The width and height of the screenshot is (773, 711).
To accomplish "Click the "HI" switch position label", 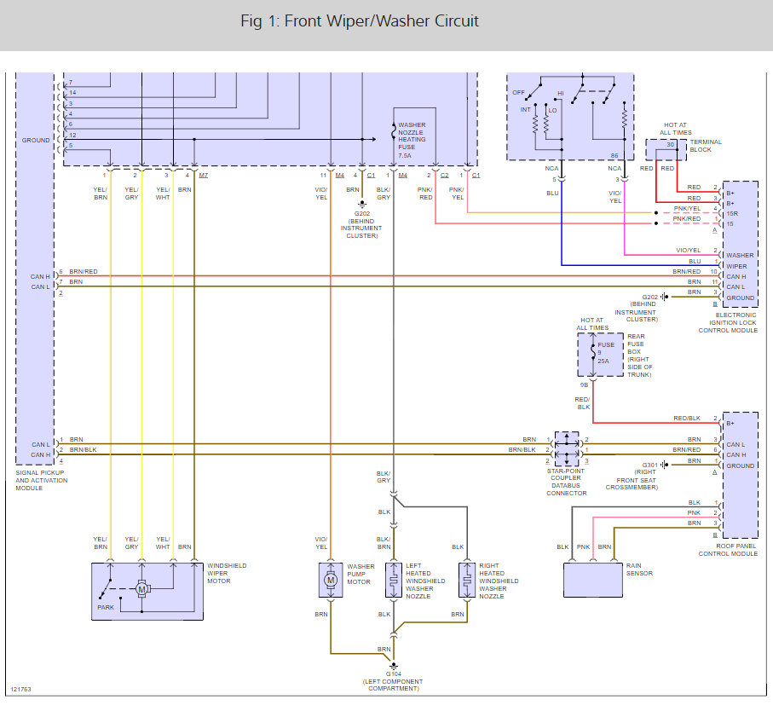I will (x=561, y=94).
